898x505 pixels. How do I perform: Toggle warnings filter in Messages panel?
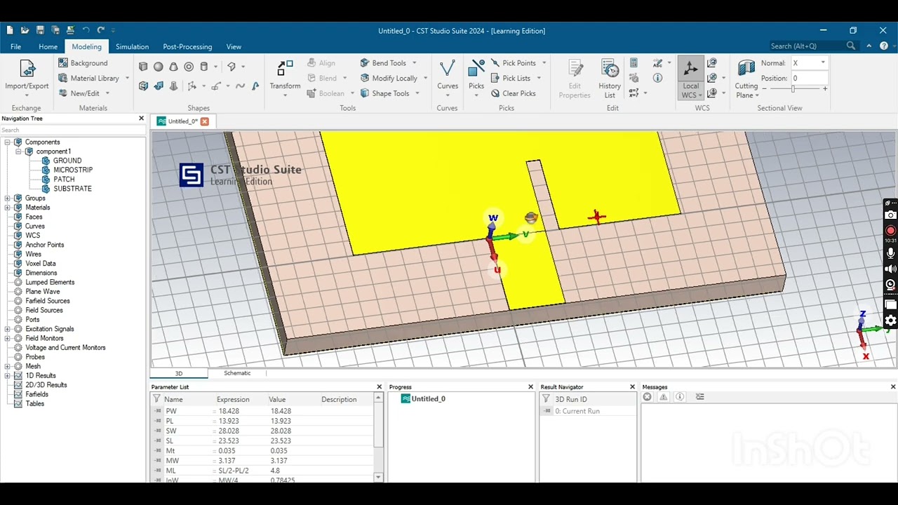[664, 397]
